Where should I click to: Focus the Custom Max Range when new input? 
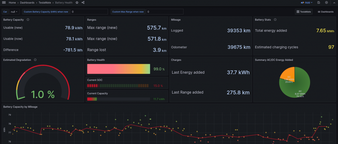click(x=165, y=12)
